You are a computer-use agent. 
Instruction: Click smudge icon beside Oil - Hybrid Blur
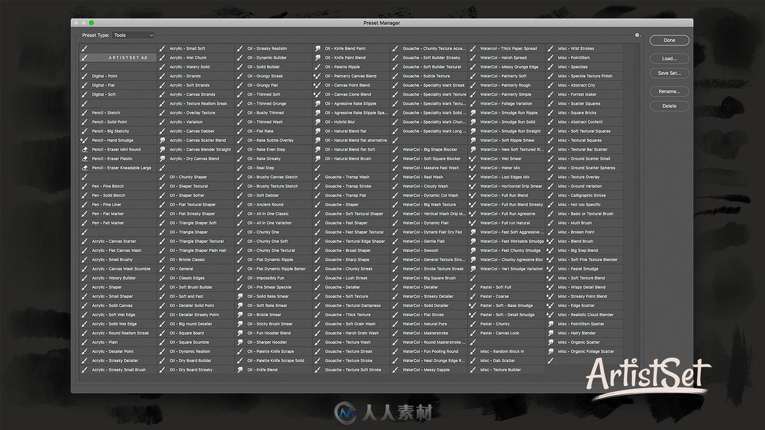click(317, 122)
